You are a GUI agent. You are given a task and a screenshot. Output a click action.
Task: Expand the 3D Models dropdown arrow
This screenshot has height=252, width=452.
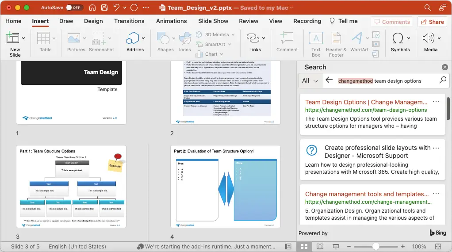click(x=233, y=34)
